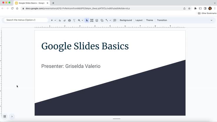This screenshot has width=217, height=122.
Task: Open the Layout button
Action: coord(139,20)
